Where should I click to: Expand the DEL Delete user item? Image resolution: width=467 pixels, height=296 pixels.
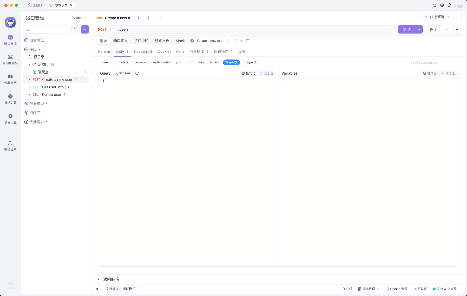[x=29, y=95]
